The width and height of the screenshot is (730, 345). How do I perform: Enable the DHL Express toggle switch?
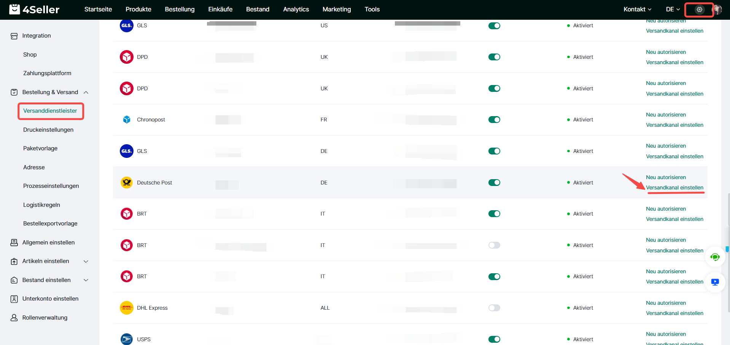coord(494,308)
